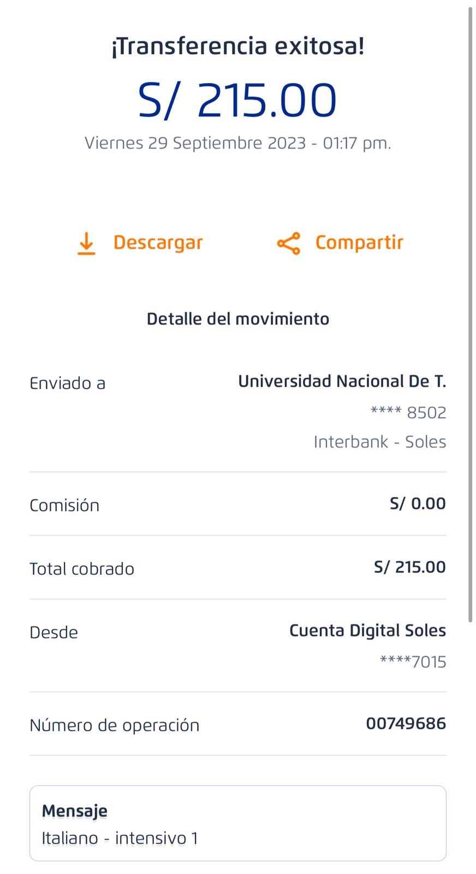The image size is (476, 874).
Task: Click the large blue S/ 215.00 amount
Action: click(237, 100)
